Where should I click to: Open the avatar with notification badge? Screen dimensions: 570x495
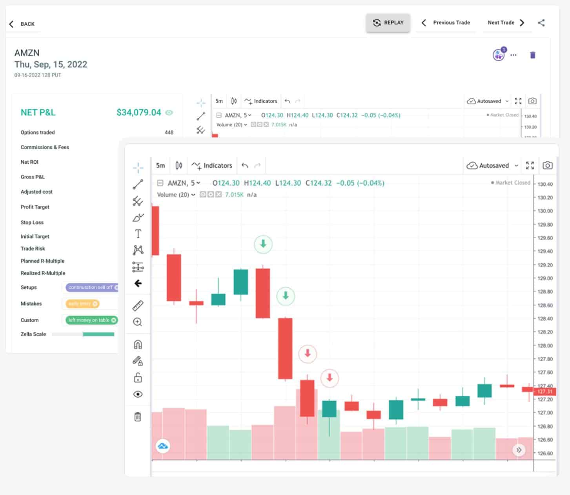(499, 54)
